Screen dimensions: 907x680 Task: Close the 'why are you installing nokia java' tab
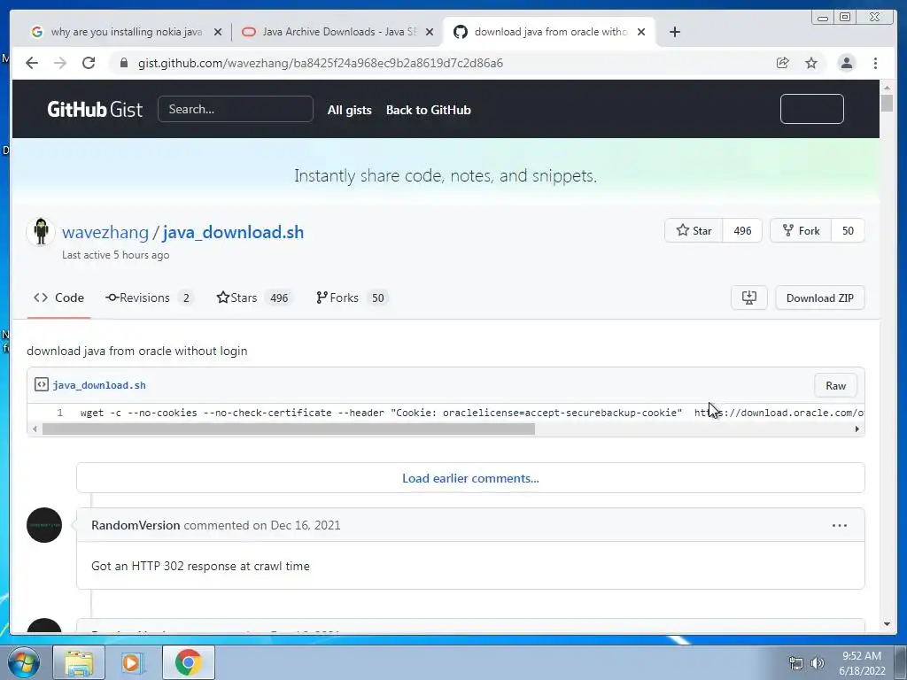click(218, 32)
